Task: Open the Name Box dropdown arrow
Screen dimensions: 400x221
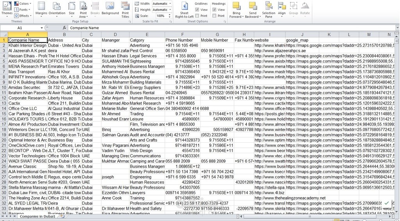Action: 42,28
